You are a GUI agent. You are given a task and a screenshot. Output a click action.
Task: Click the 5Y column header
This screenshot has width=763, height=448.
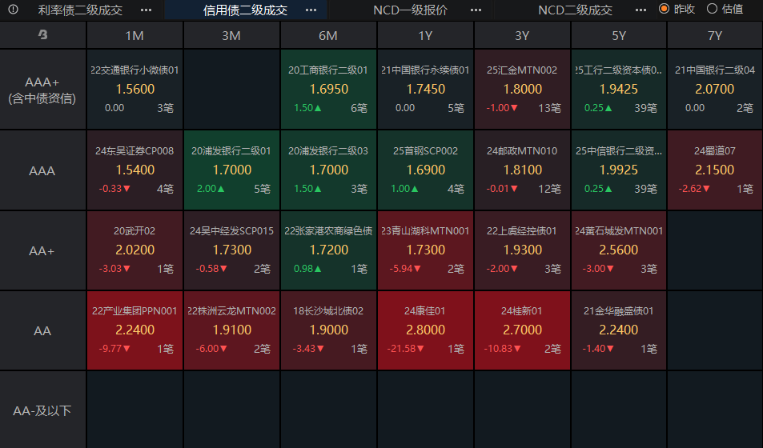[x=618, y=35]
